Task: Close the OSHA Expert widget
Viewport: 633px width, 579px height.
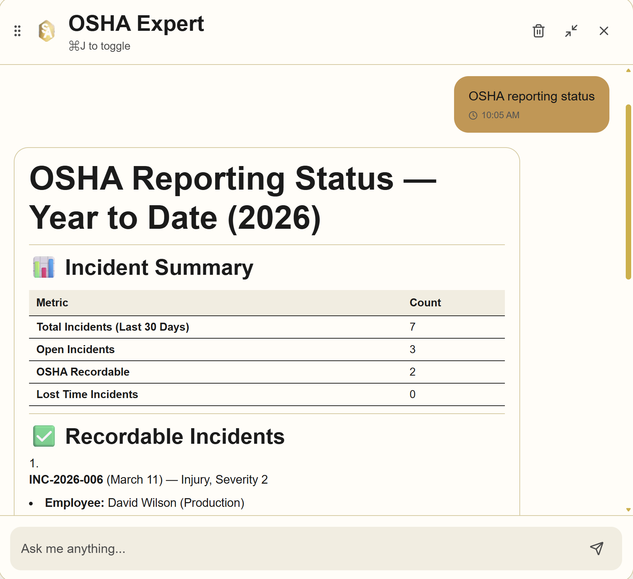Action: pyautogui.click(x=604, y=31)
